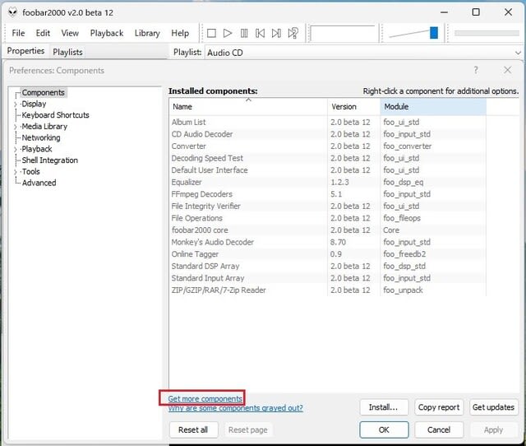The height and width of the screenshot is (446, 526).
Task: Open the Playback menu
Action: coord(107,33)
